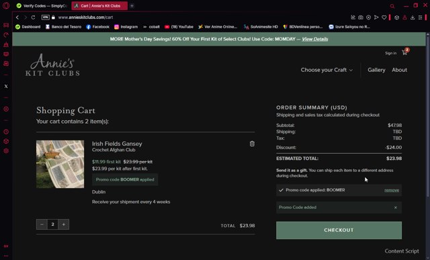Viewport: 430px width, 260px height.
Task: Click the Estimated Total $23.98 value
Action: click(394, 159)
